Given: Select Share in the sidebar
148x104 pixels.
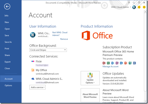Looking at the screenshot, I should click(x=7, y=55).
